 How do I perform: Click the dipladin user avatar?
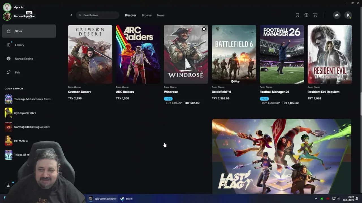[7, 7]
